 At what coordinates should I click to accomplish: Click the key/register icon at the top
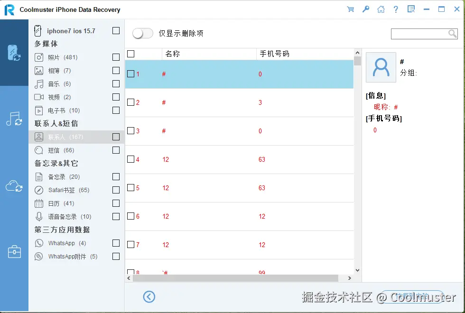[366, 9]
